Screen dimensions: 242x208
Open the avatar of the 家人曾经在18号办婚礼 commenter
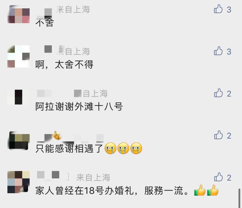tap(18, 182)
